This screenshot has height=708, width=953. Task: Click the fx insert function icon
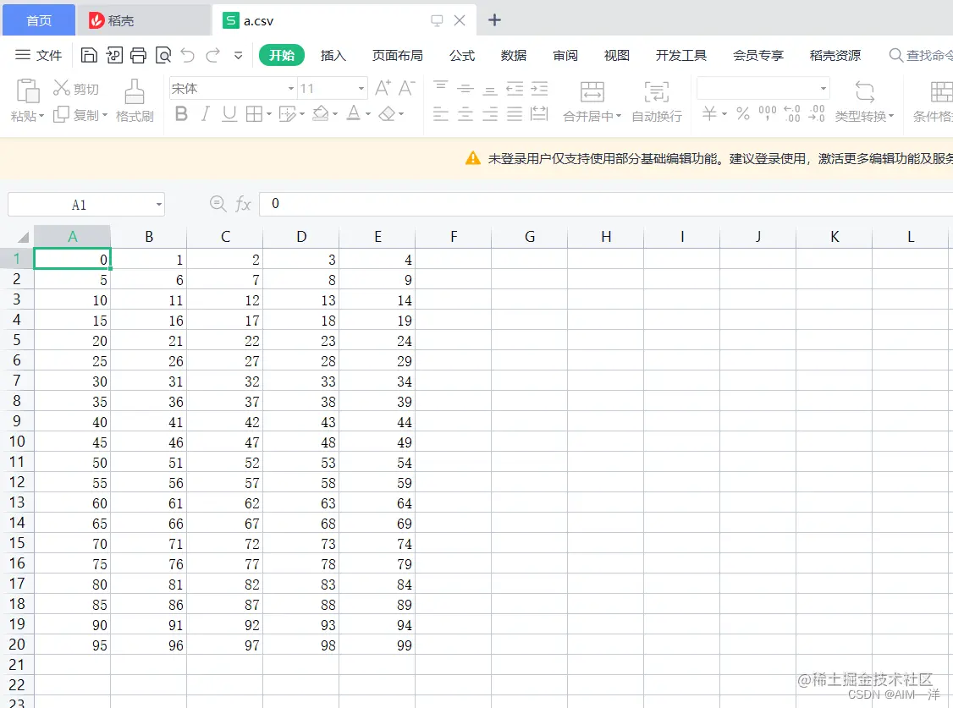coord(243,204)
